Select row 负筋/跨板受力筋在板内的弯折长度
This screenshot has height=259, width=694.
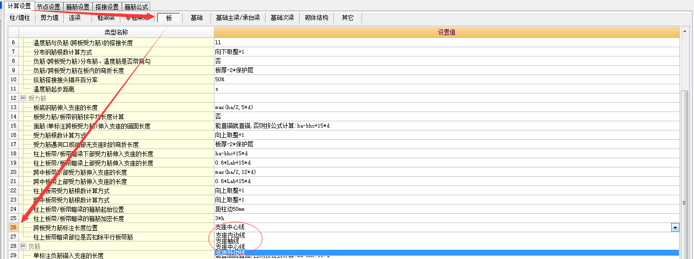coord(78,71)
